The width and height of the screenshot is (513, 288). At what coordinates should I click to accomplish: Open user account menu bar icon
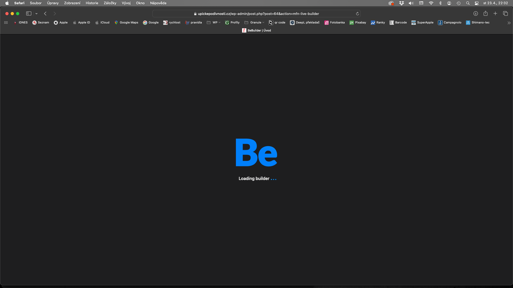[449, 3]
